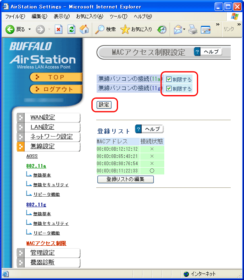Image resolution: width=244 pixels, height=280 pixels.
Task: Open the ファイル(F) menu
Action: [14, 16]
